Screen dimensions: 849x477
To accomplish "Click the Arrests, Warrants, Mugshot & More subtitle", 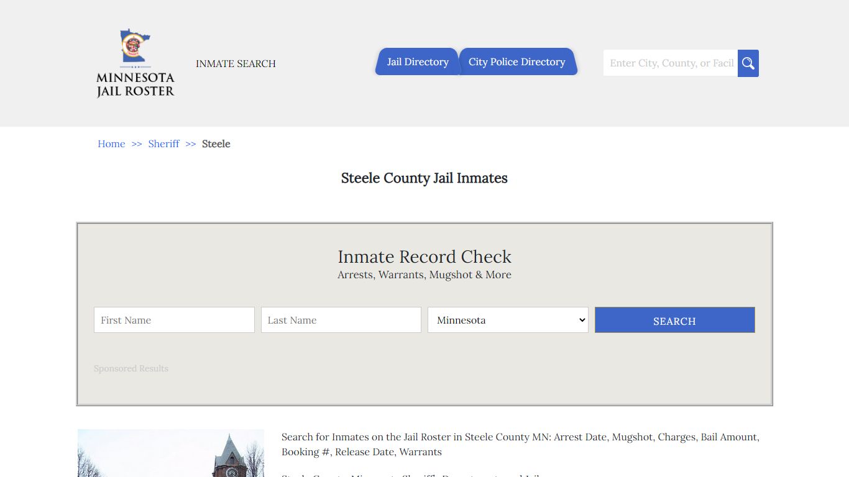I will 424,275.
